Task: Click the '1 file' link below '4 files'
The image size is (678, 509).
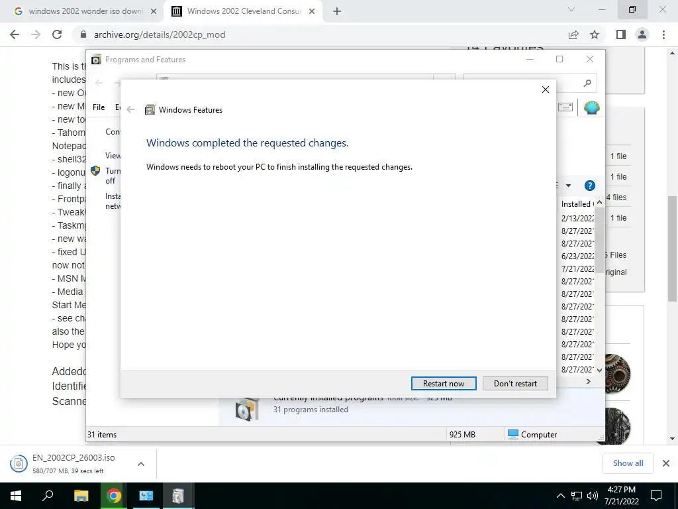Action: 618,217
